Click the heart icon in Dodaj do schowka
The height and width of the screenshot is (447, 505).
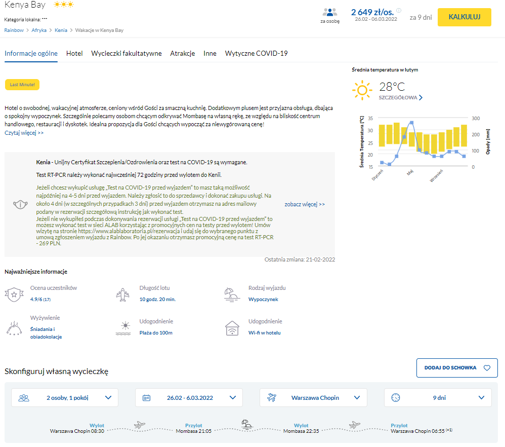click(x=487, y=368)
